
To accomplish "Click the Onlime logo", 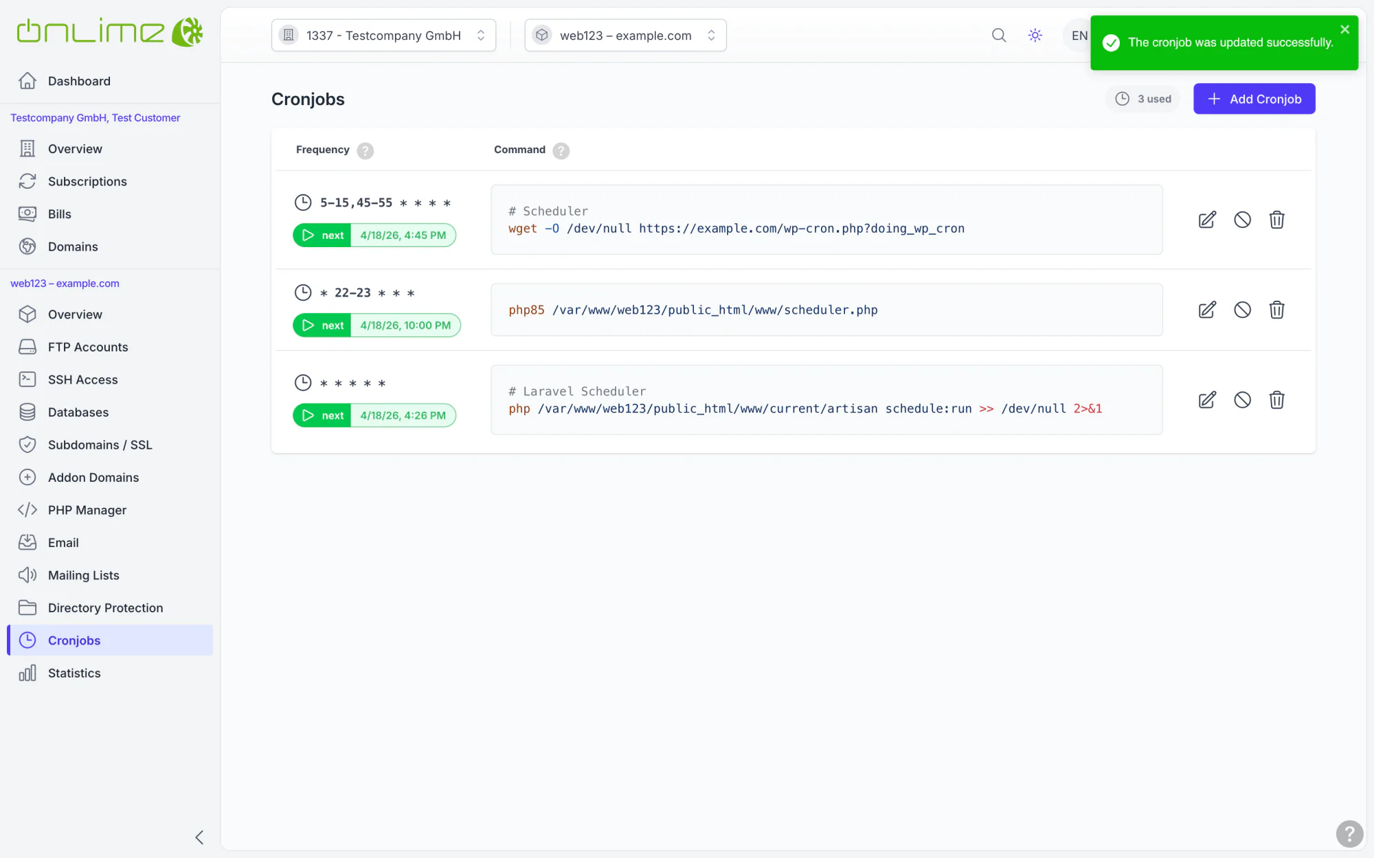I will click(x=110, y=32).
